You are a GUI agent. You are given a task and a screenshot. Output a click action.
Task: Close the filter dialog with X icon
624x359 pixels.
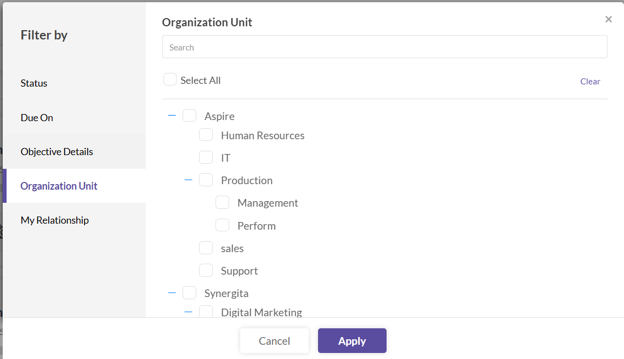pos(608,20)
